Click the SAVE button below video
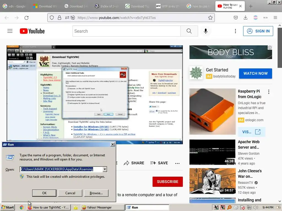The image size is (282, 211). [x=159, y=163]
